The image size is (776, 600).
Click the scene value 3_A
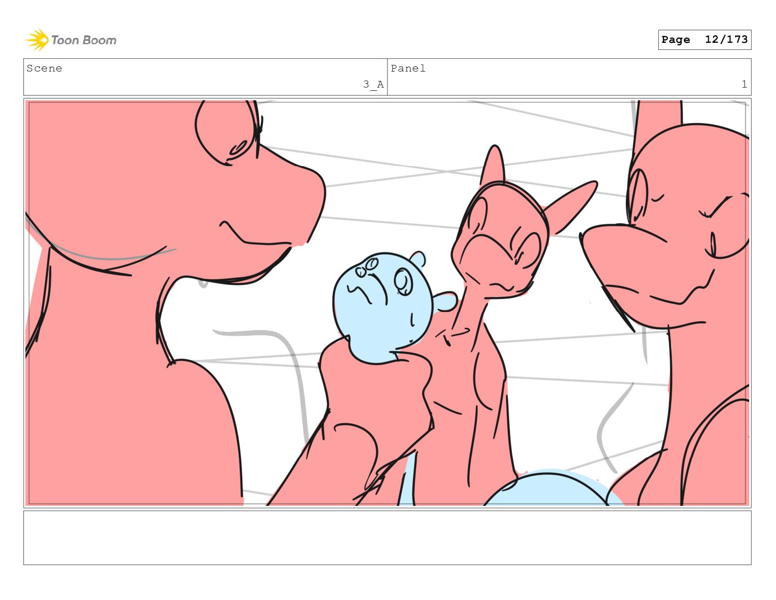373,85
